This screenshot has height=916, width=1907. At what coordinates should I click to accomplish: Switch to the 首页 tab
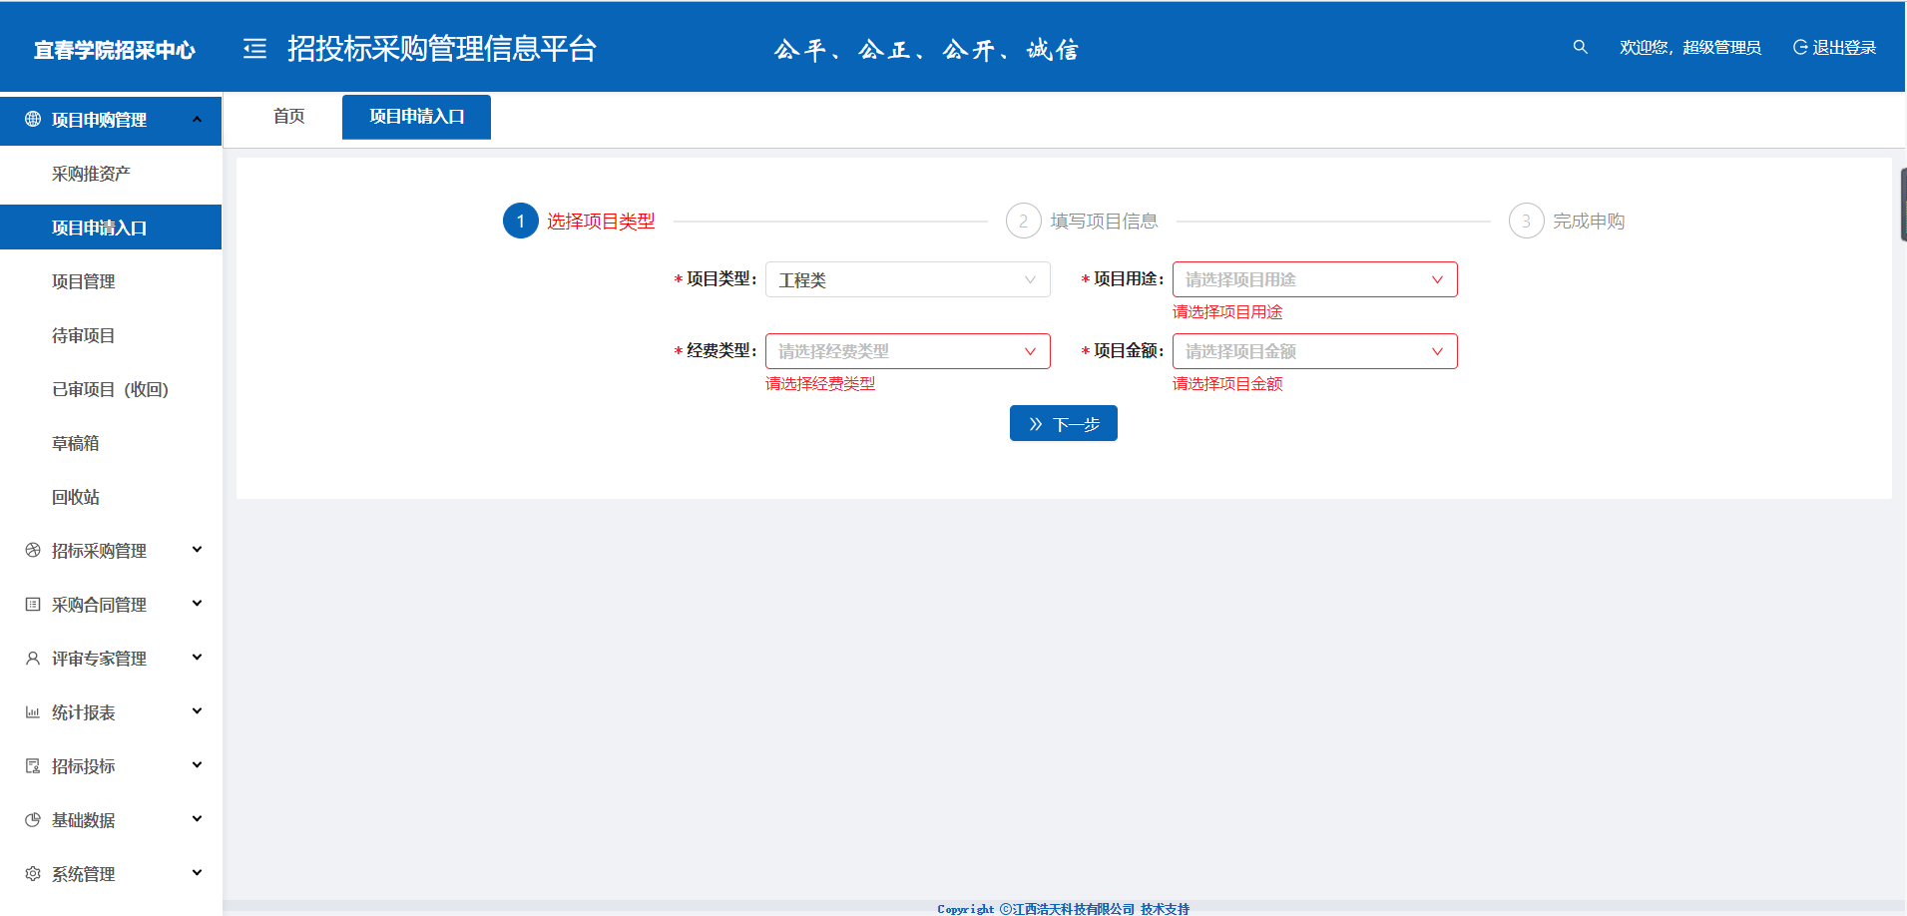[289, 117]
